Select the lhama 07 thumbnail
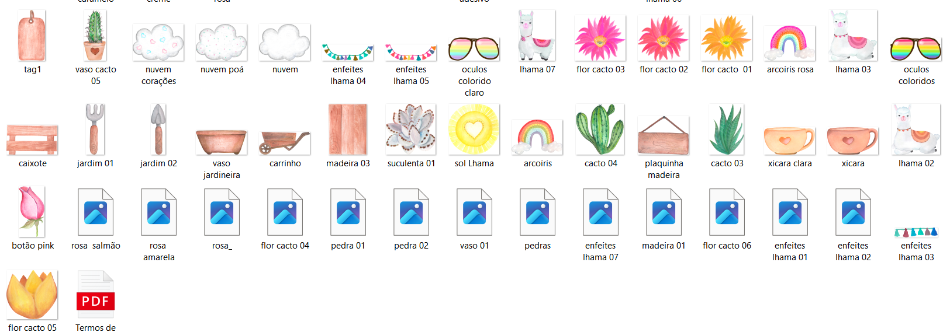The image size is (950, 332). point(537,37)
